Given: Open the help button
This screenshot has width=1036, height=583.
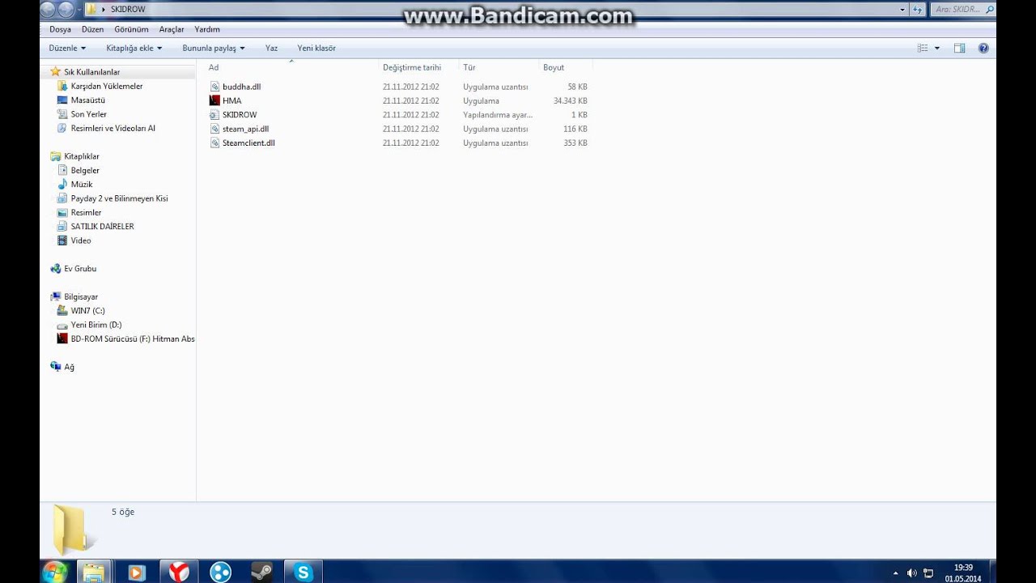Looking at the screenshot, I should 983,49.
